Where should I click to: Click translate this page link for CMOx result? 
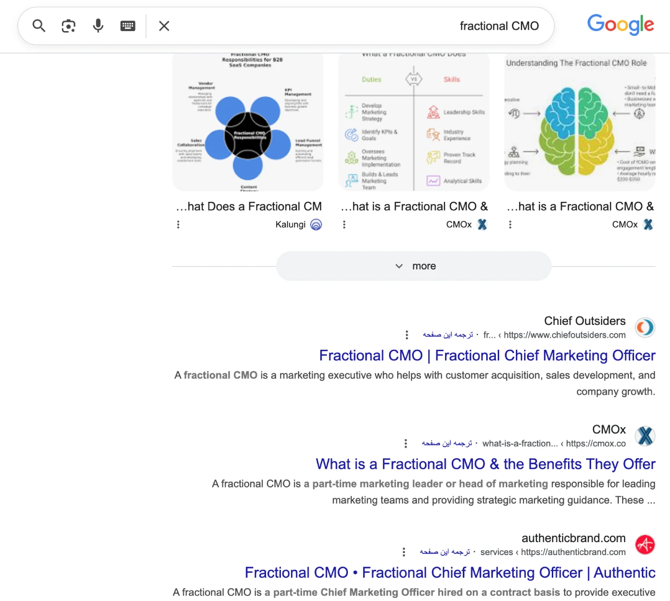[x=447, y=444]
